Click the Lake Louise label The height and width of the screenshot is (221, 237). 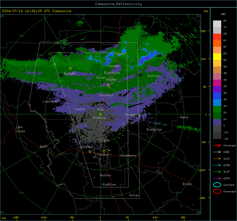point(20,129)
